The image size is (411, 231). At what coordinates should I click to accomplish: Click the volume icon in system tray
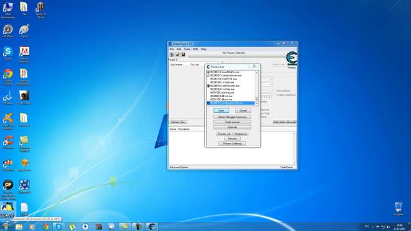coord(388,227)
